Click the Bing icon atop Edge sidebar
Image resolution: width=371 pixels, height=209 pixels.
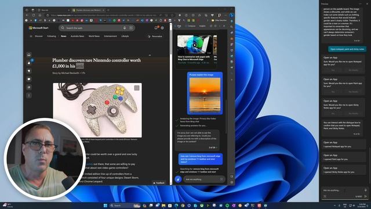231,15
